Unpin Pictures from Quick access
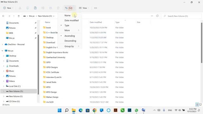This screenshot has height=114, width=203. point(36,28)
